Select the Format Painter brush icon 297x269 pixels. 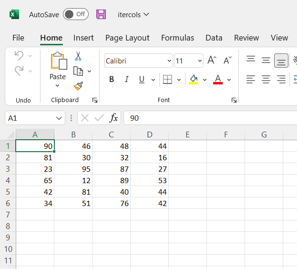[x=78, y=86]
